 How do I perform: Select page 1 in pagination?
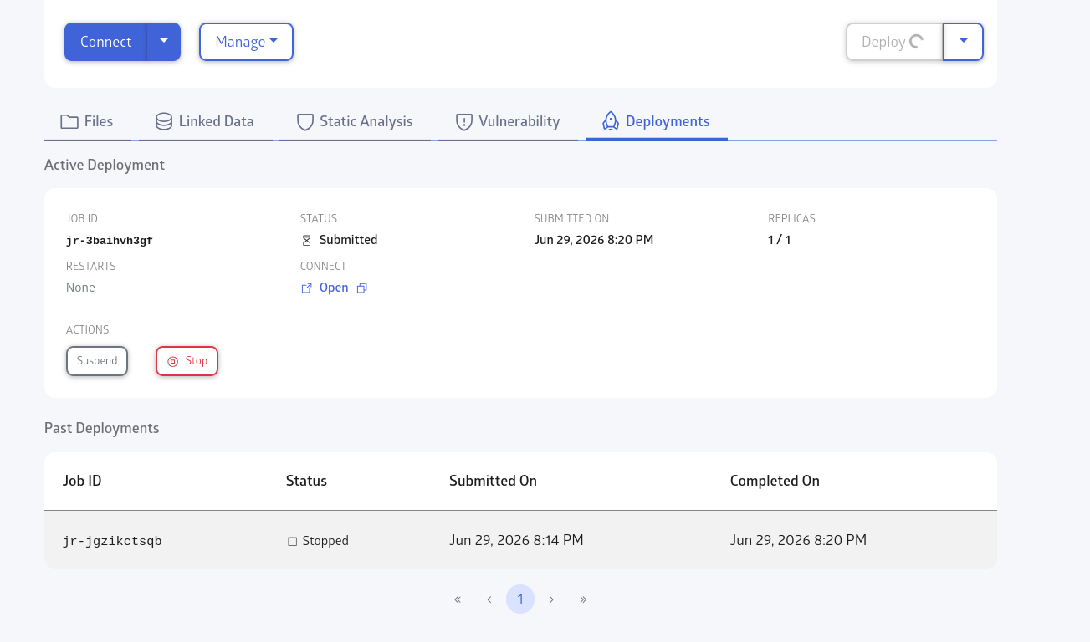(x=520, y=599)
